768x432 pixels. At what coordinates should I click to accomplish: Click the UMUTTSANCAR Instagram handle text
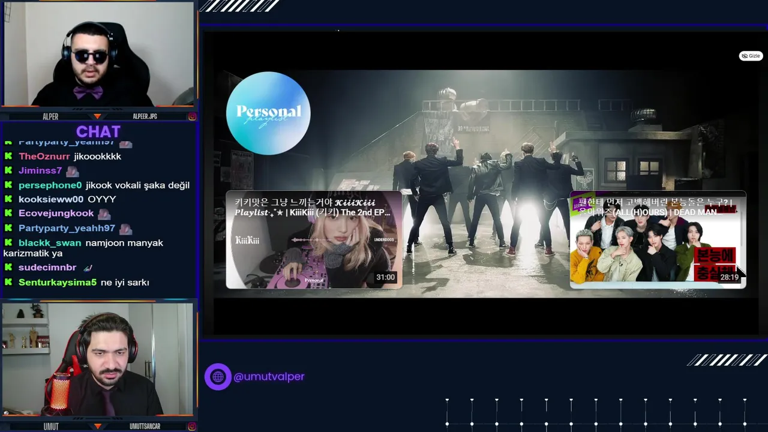point(145,427)
